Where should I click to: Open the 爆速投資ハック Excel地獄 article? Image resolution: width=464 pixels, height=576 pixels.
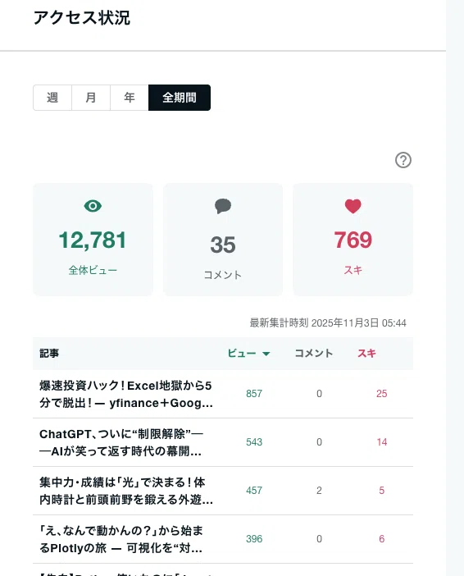[126, 394]
